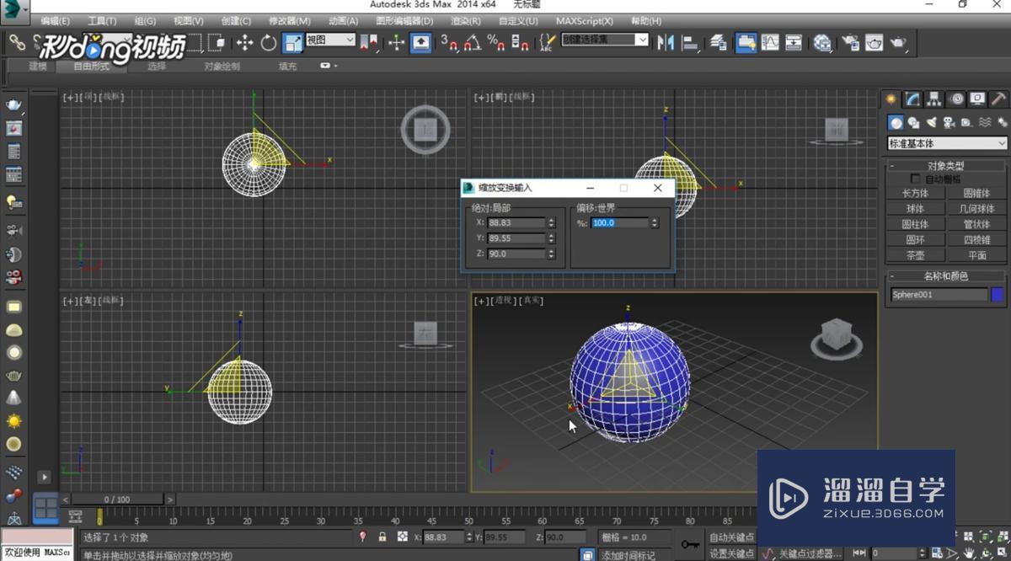Toggle the 自动关键点 (Auto Key) mode
The image size is (1011, 561).
pyautogui.click(x=730, y=537)
